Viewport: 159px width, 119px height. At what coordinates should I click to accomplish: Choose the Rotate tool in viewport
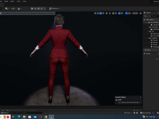coord(101,13)
